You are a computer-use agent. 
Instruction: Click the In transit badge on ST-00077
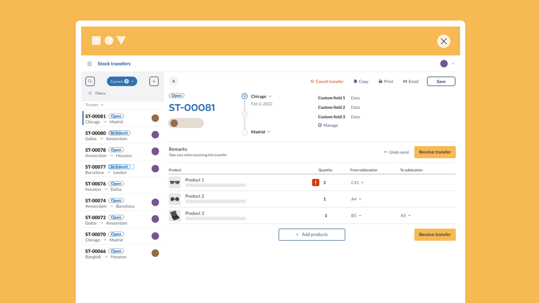pos(119,167)
